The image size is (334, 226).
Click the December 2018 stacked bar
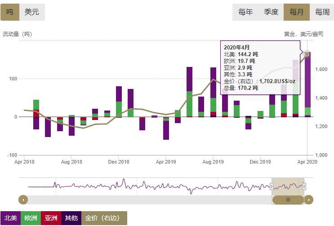click(x=119, y=102)
